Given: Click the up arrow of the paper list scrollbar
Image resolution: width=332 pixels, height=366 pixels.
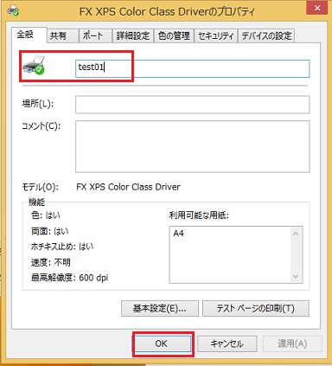Looking at the screenshot, I should point(296,234).
